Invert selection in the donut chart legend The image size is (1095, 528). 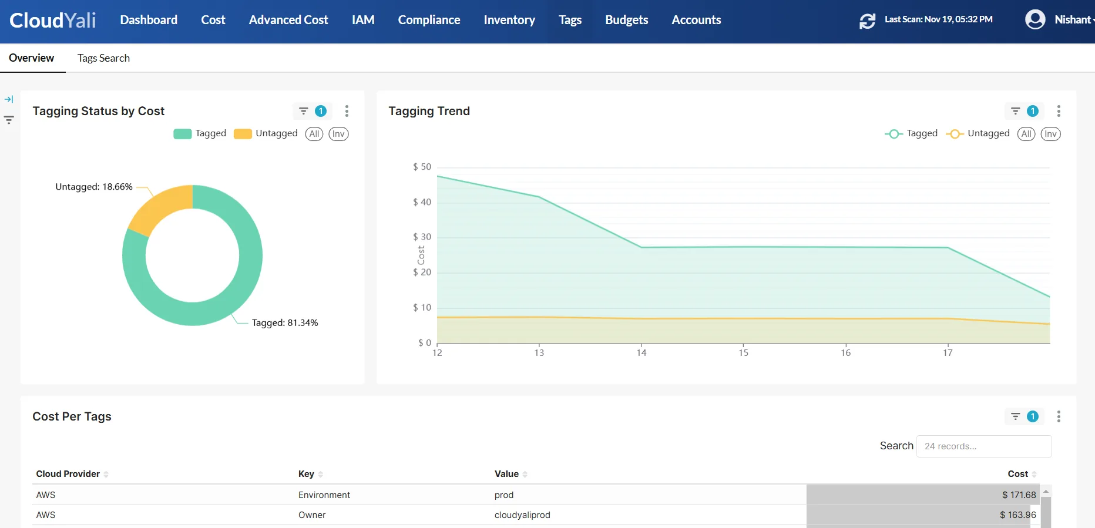pyautogui.click(x=338, y=134)
